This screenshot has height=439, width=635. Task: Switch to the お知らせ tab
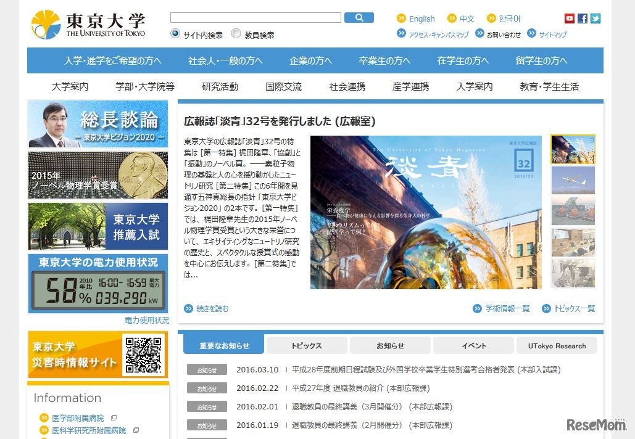click(x=390, y=345)
